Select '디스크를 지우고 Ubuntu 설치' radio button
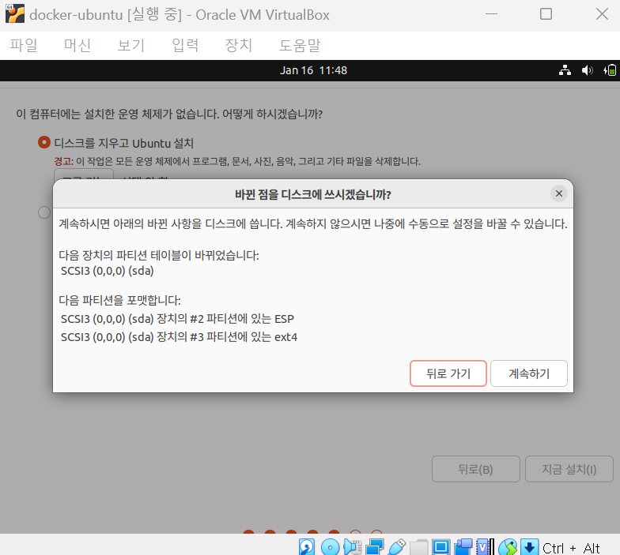 pos(44,142)
